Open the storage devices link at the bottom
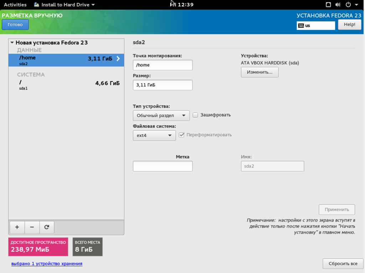The image size is (365, 273). tap(46, 264)
